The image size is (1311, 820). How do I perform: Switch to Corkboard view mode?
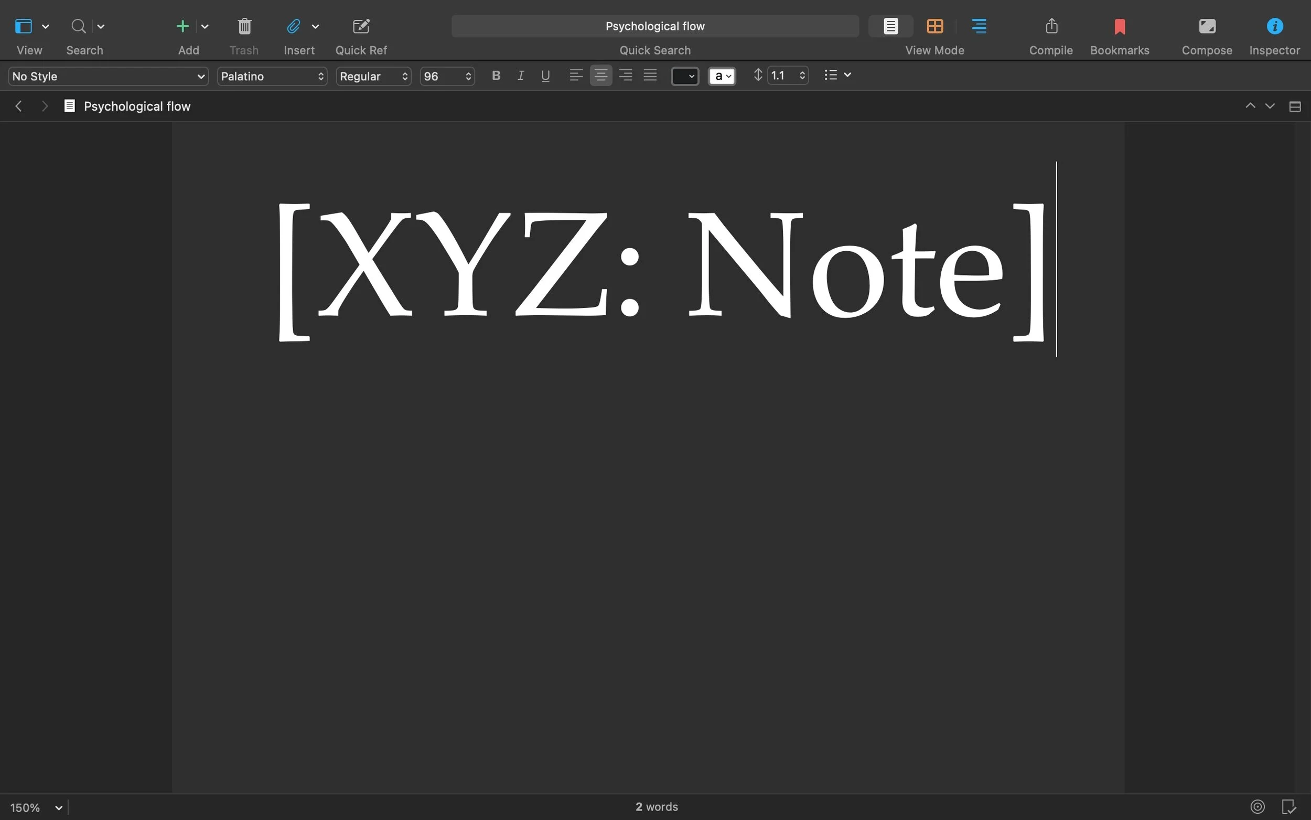coord(934,26)
